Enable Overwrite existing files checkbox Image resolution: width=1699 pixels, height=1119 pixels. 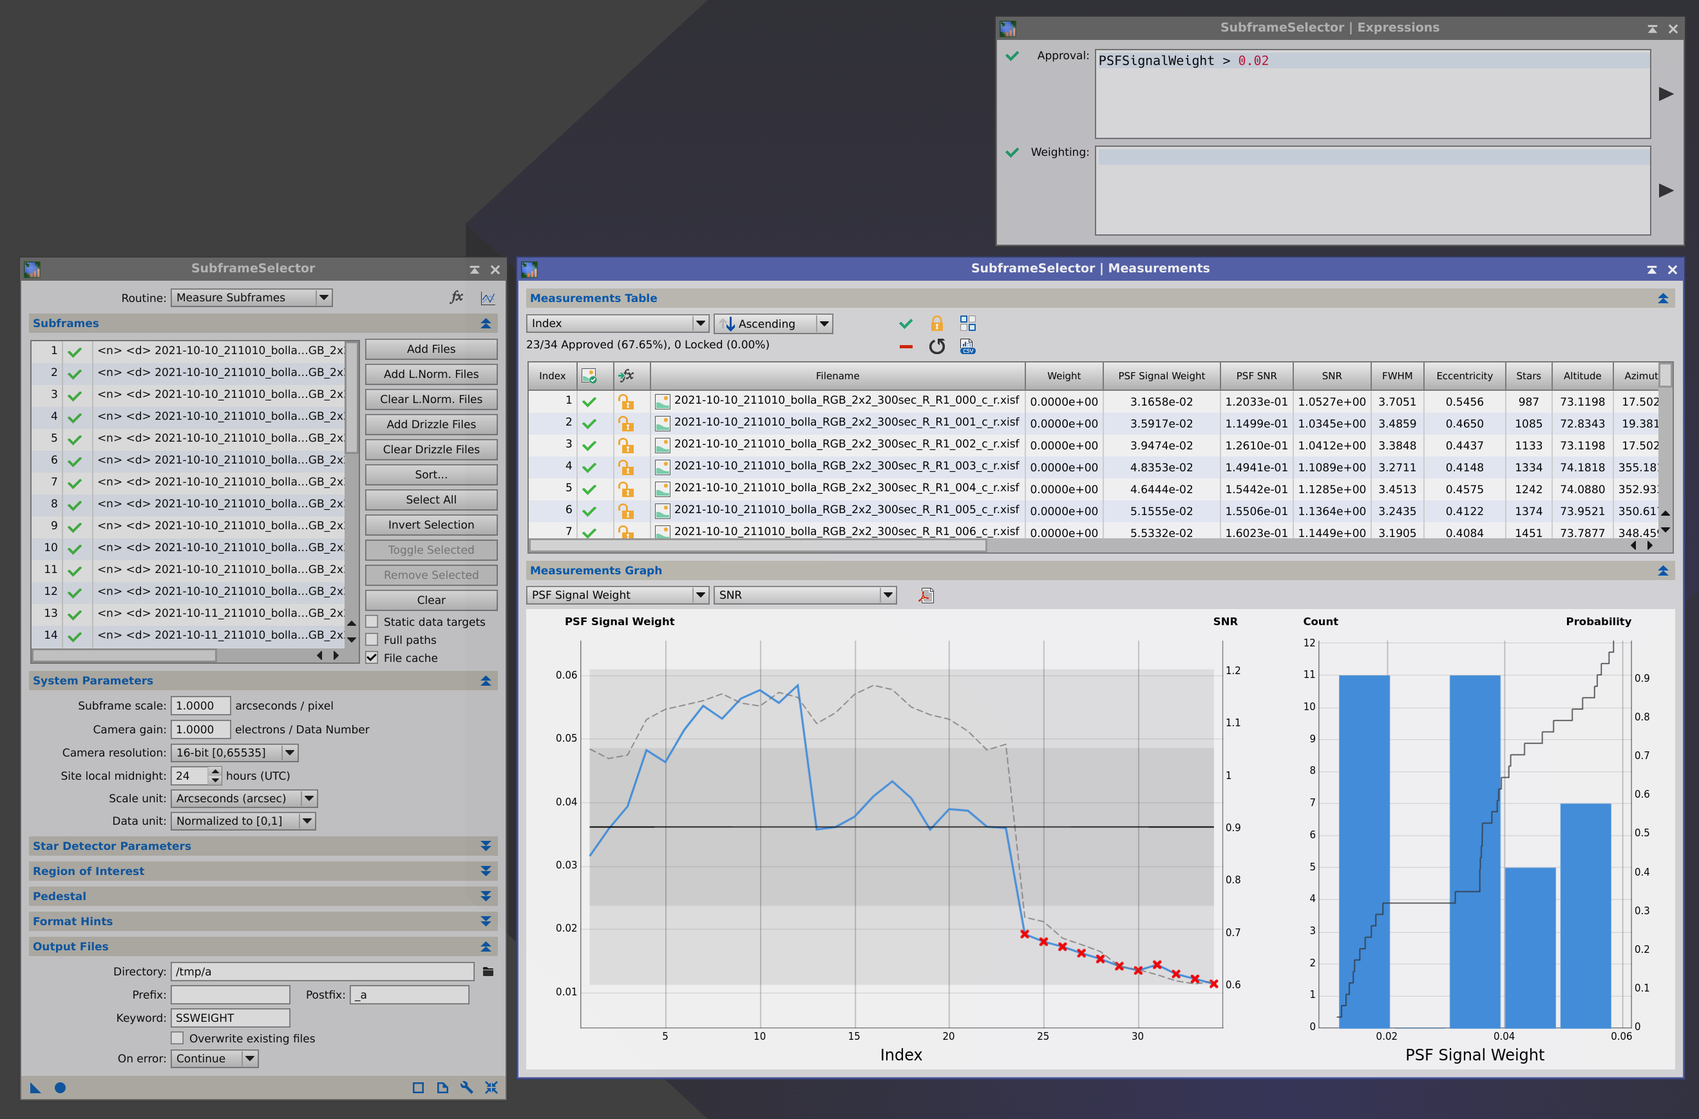click(177, 1038)
